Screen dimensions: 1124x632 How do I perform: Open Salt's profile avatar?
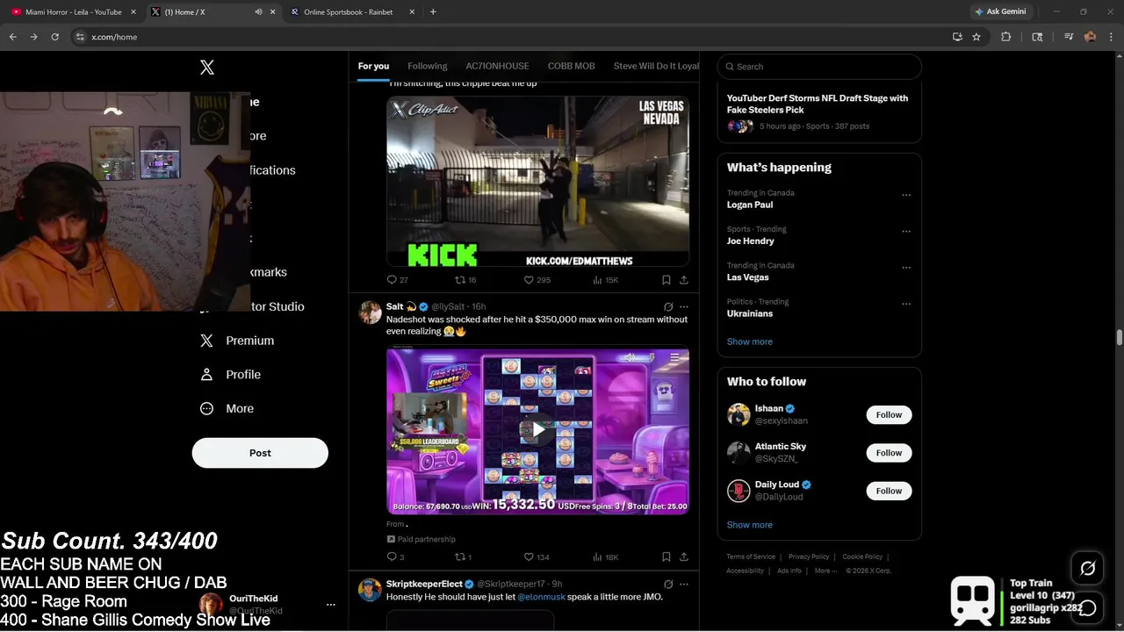pos(370,312)
